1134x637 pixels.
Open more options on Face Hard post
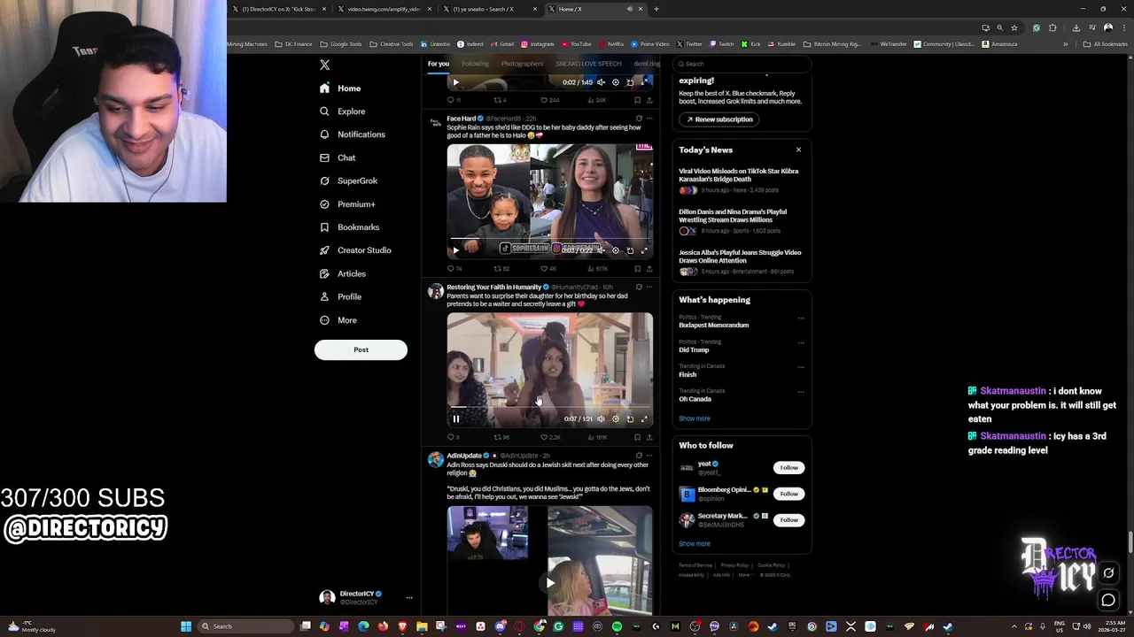[x=649, y=119]
